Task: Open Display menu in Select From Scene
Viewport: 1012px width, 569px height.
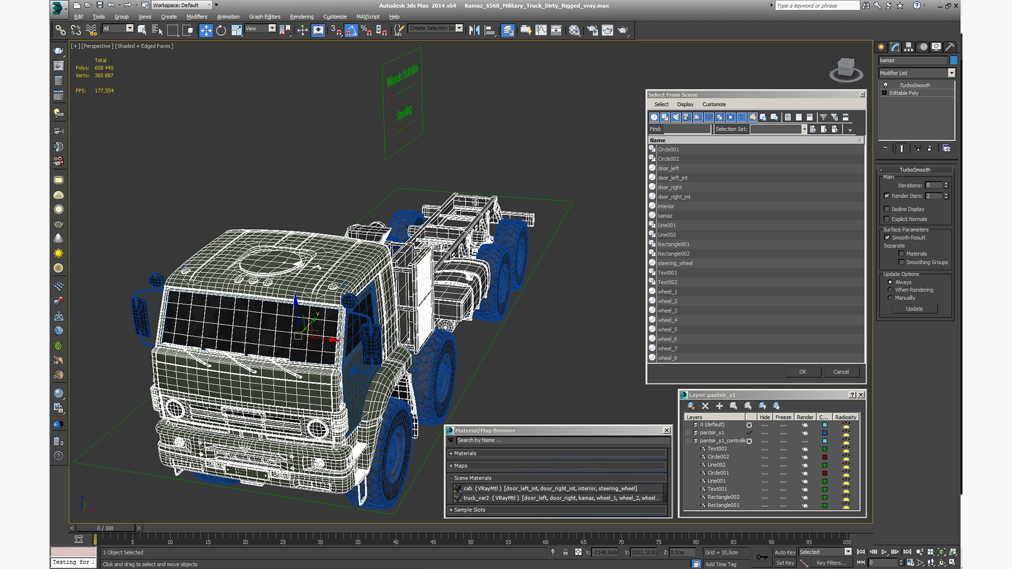Action: tap(685, 104)
